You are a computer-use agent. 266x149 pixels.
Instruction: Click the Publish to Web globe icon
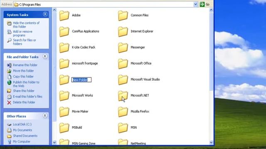[x=9, y=82]
